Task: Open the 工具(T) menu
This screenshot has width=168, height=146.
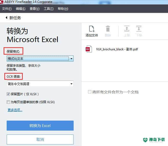Action: click(x=49, y=9)
